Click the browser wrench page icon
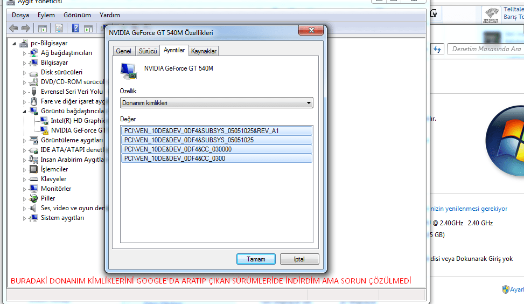This screenshot has height=304, width=524. 434,13
